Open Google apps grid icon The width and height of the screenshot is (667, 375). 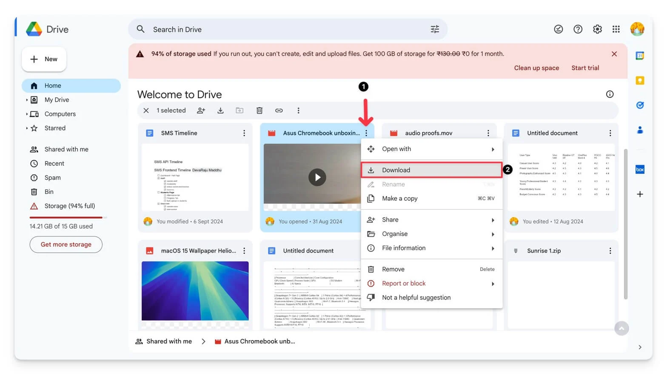(x=616, y=29)
